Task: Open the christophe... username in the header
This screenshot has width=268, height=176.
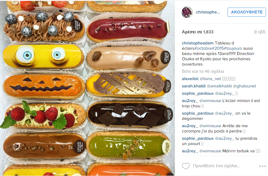Action: (208, 12)
